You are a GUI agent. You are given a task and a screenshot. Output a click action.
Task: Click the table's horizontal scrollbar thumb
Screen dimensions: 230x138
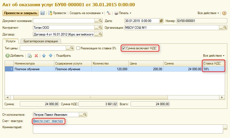pos(90,97)
